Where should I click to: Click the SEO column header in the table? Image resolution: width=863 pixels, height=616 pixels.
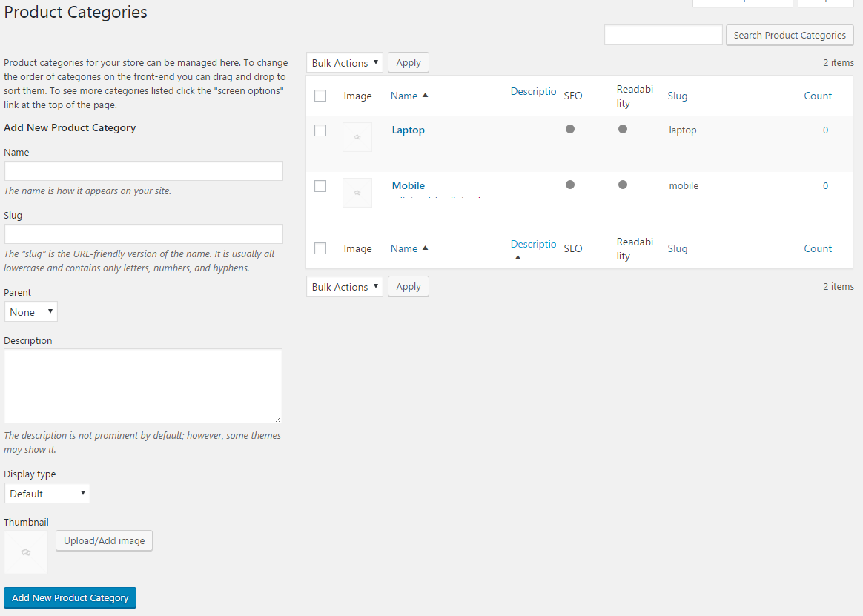[573, 96]
